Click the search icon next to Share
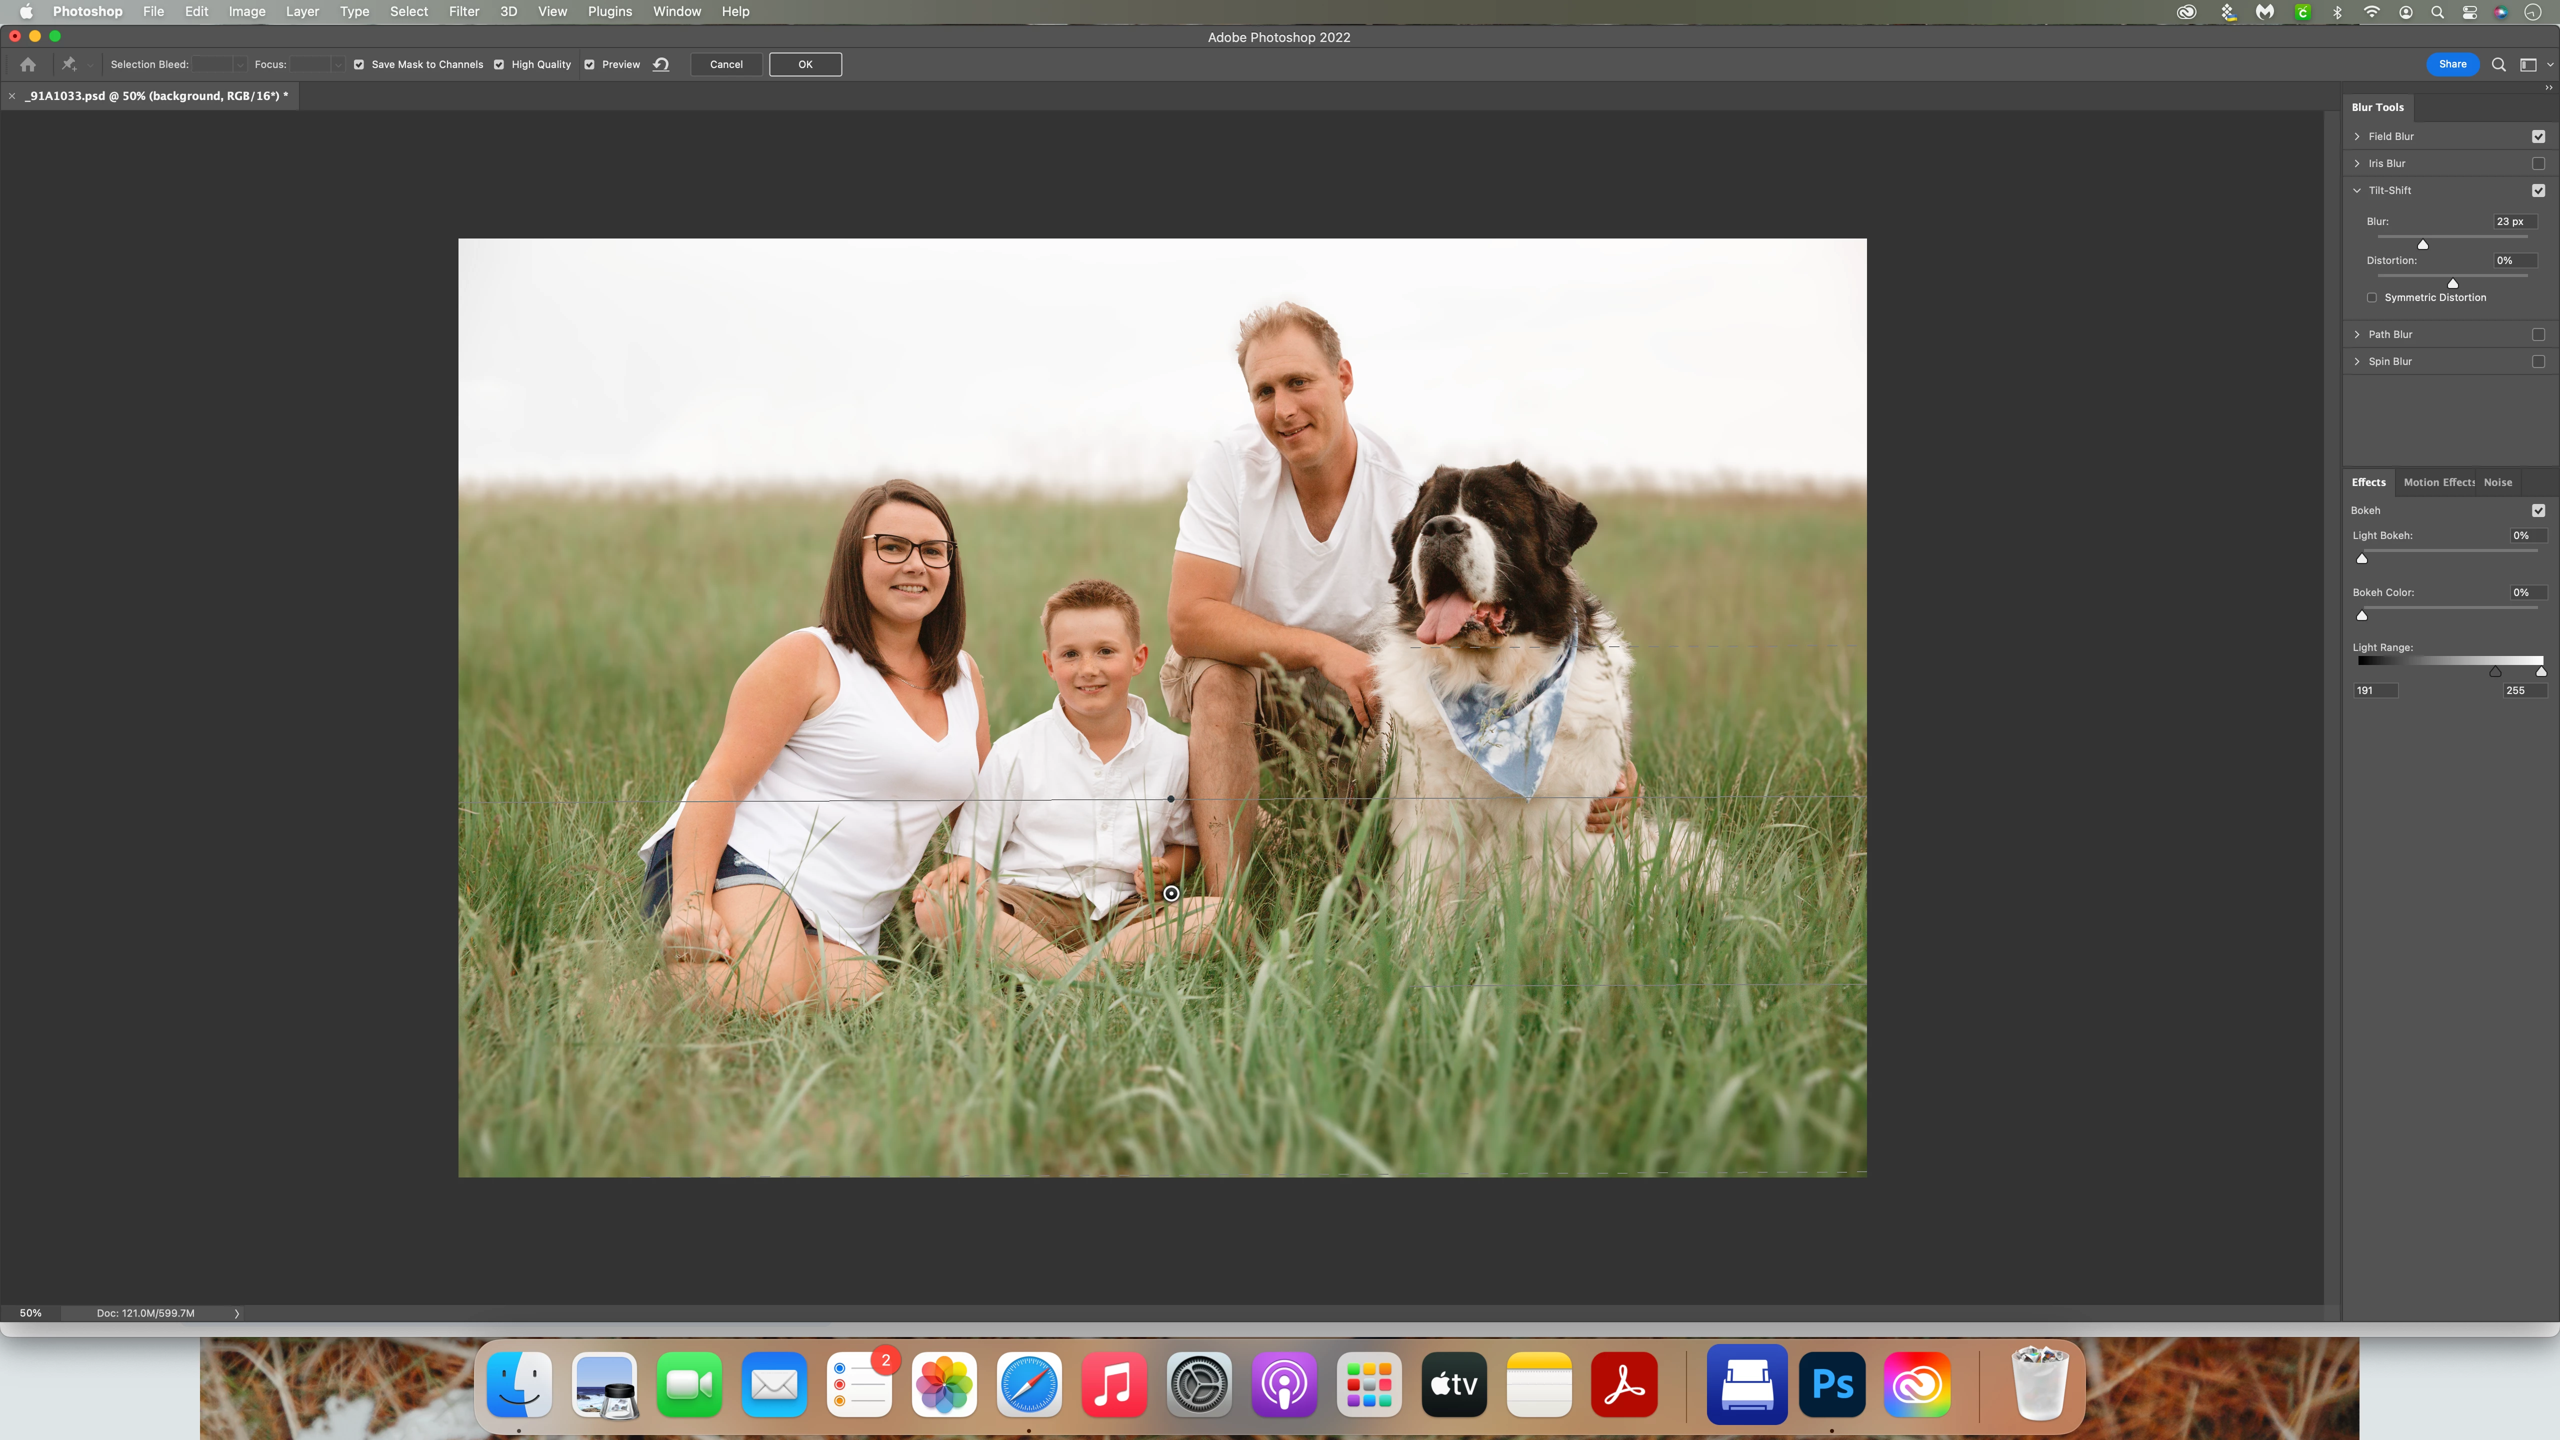The height and width of the screenshot is (1440, 2560). 2498,64
